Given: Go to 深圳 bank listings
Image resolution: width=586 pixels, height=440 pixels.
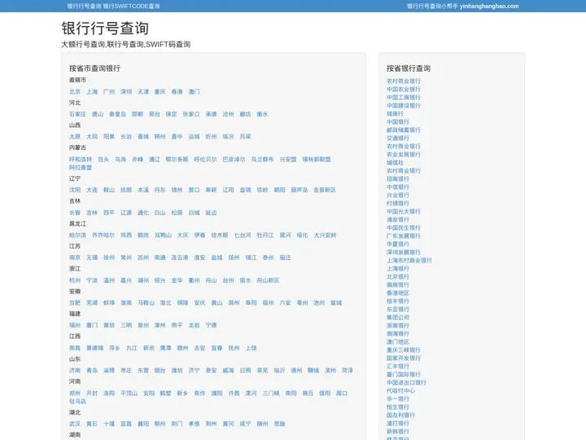Looking at the screenshot, I should pyautogui.click(x=126, y=91).
